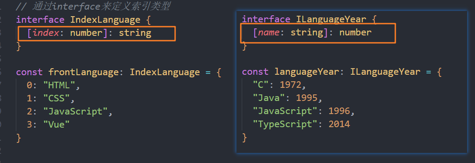
Task: Click the "JavaScript": 1996 entry
Action: [304, 111]
